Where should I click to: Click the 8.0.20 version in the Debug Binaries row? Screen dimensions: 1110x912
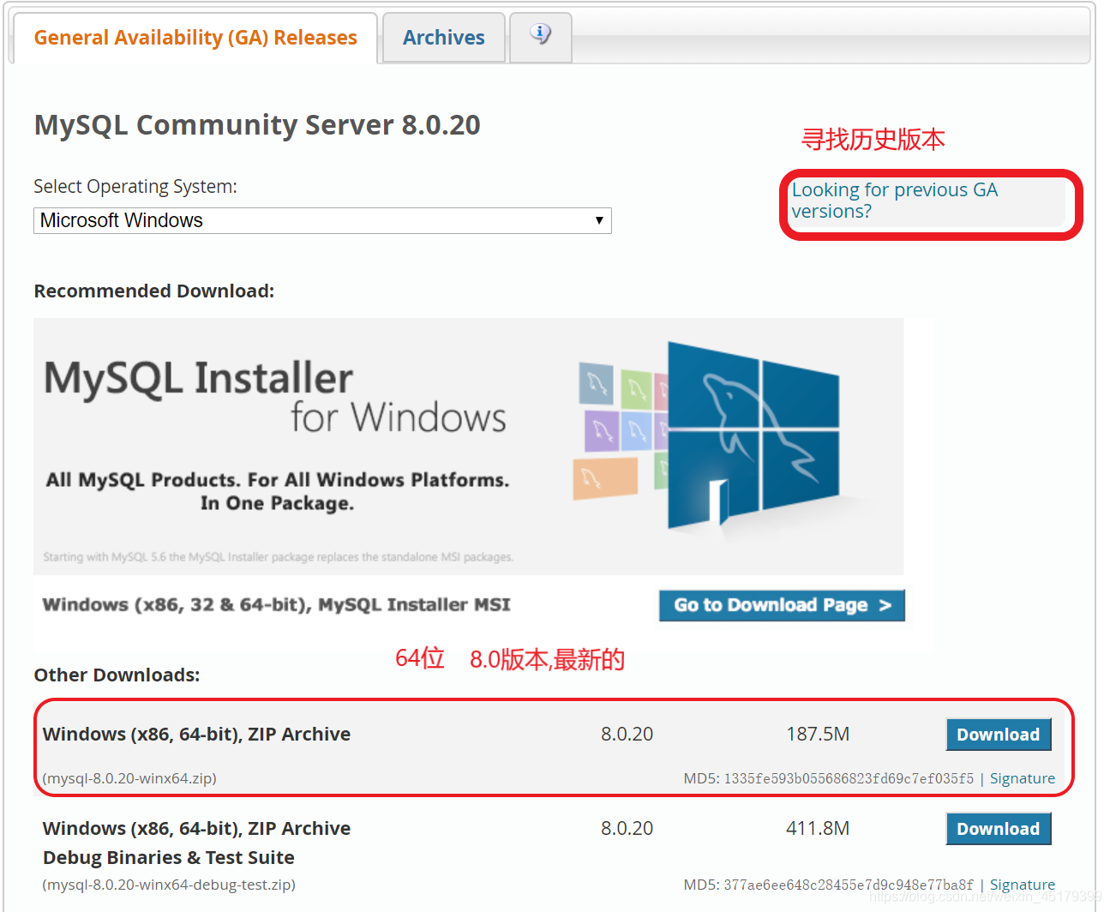(x=627, y=829)
